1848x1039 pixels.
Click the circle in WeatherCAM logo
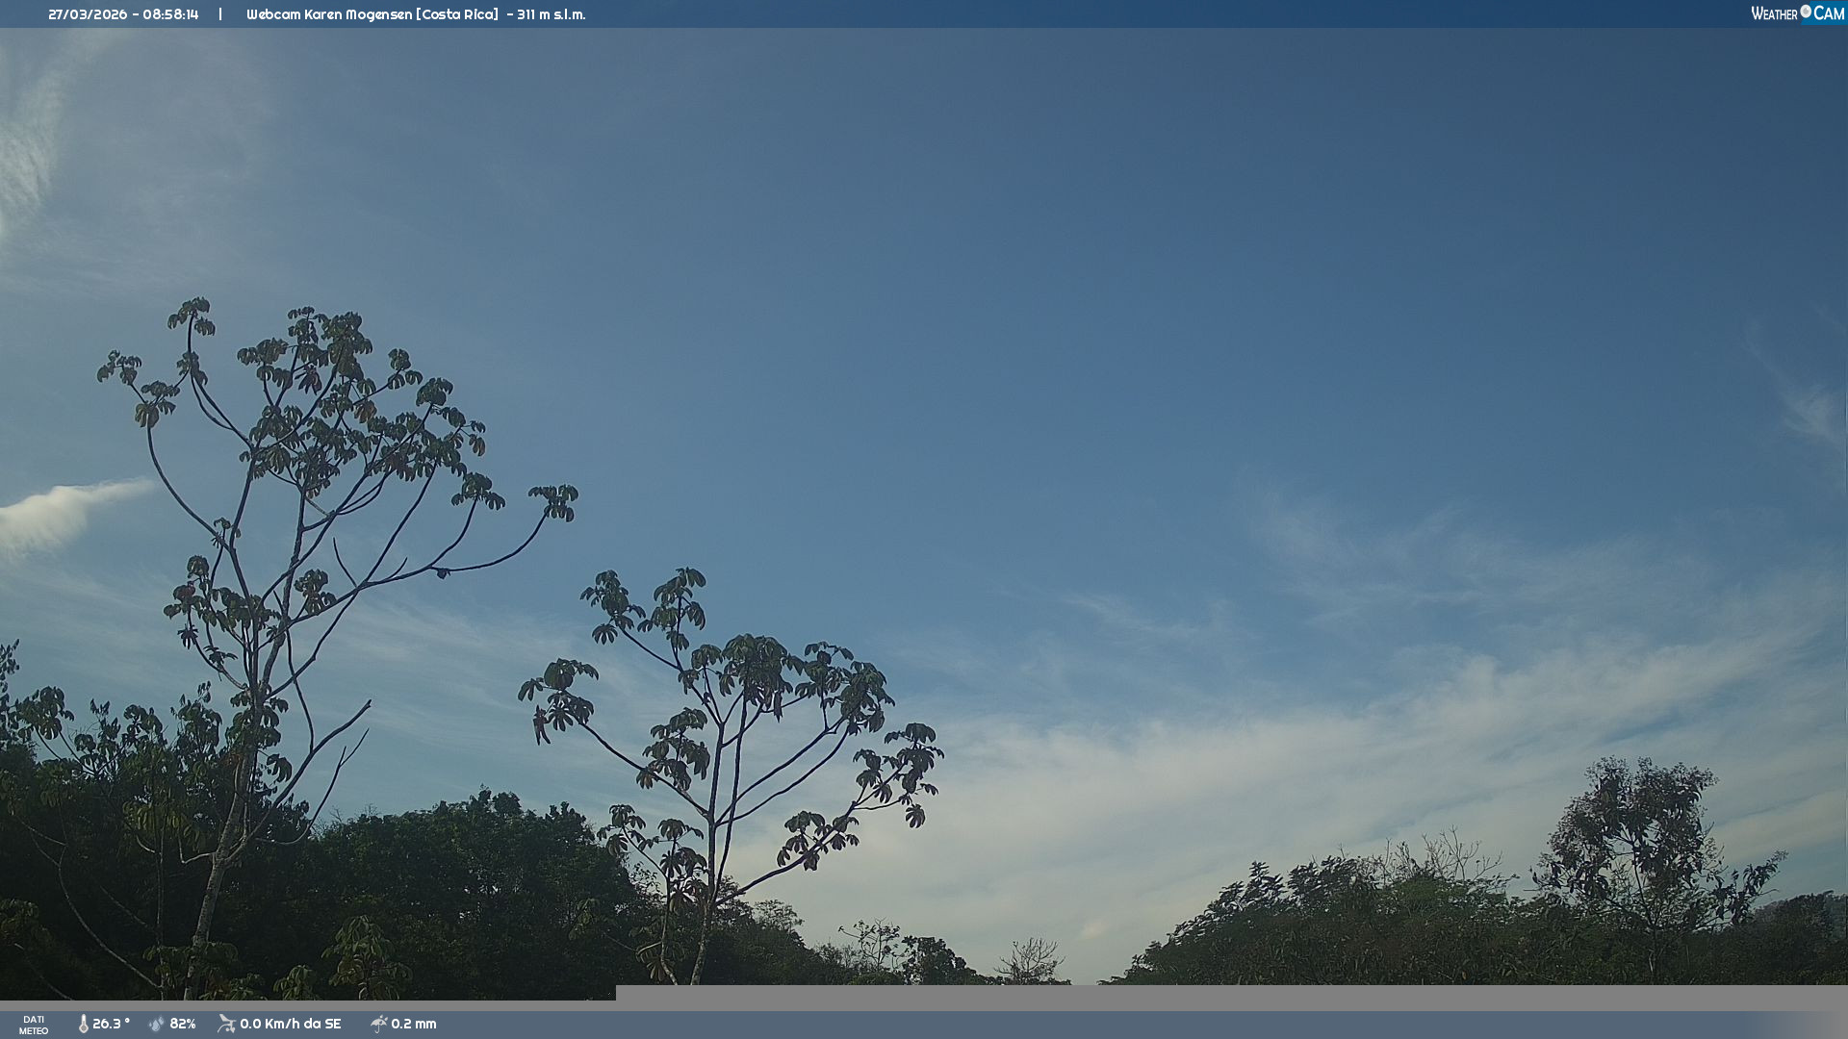[x=1806, y=12]
